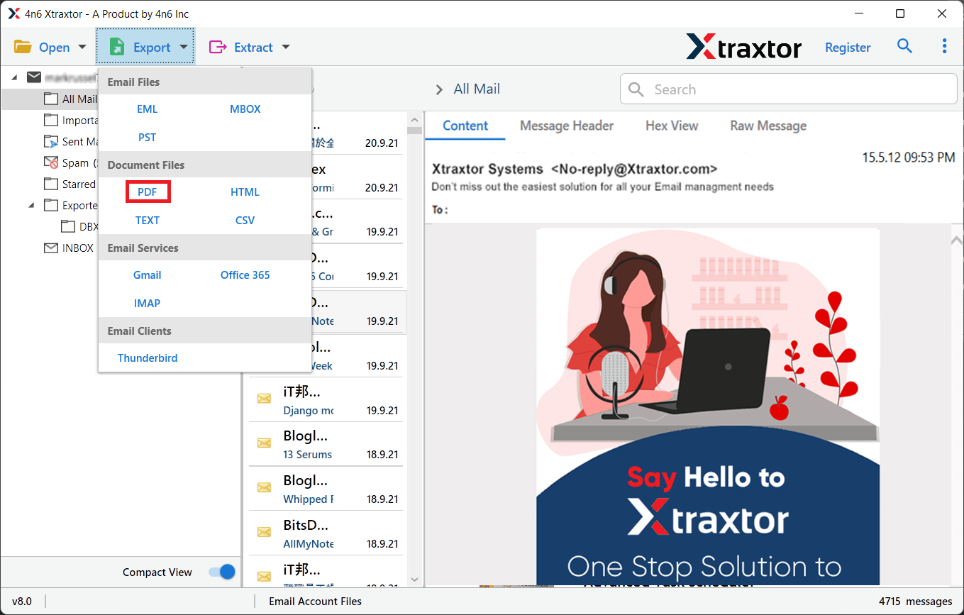Open the three-dot overflow menu
This screenshot has height=615, width=964.
[944, 45]
